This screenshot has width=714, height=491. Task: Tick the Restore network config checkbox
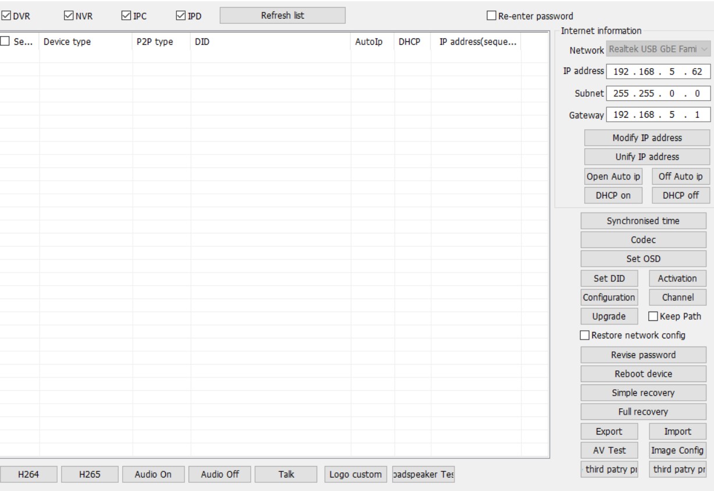585,335
